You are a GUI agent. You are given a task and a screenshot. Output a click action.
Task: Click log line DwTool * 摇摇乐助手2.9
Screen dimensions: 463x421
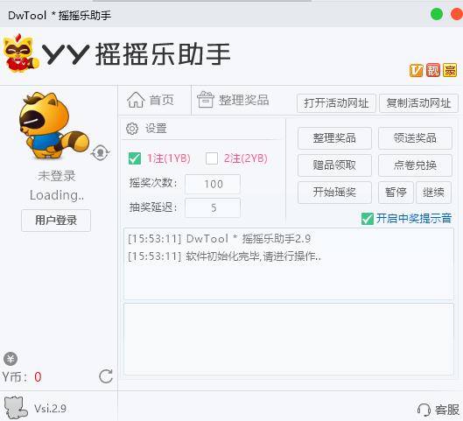219,239
